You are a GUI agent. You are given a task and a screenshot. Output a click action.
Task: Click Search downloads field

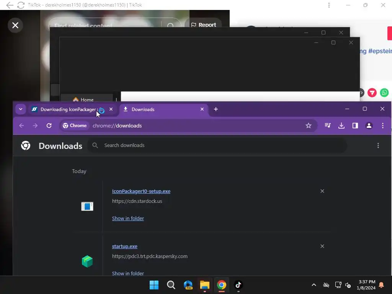pos(217,145)
